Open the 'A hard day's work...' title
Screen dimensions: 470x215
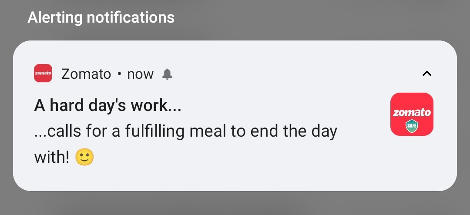[x=107, y=105]
